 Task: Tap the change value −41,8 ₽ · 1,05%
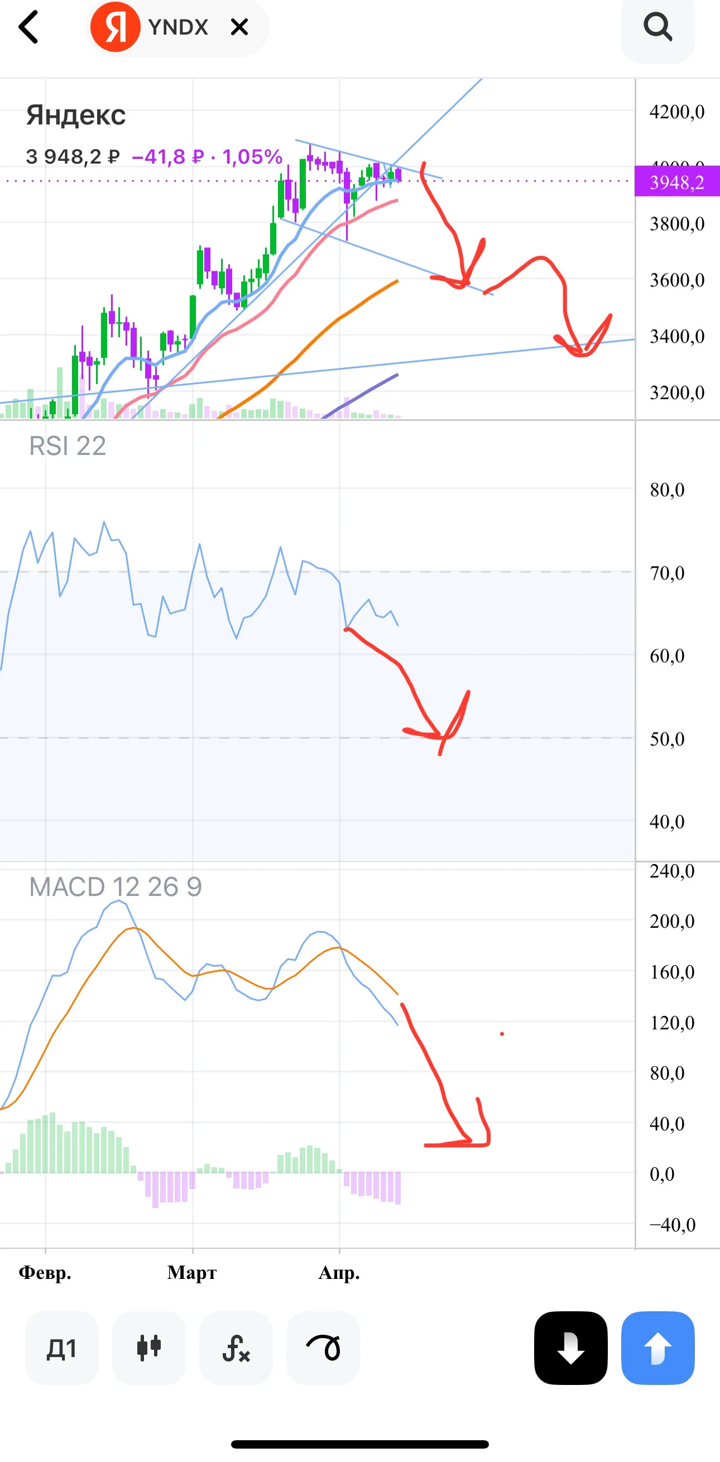[x=207, y=156]
